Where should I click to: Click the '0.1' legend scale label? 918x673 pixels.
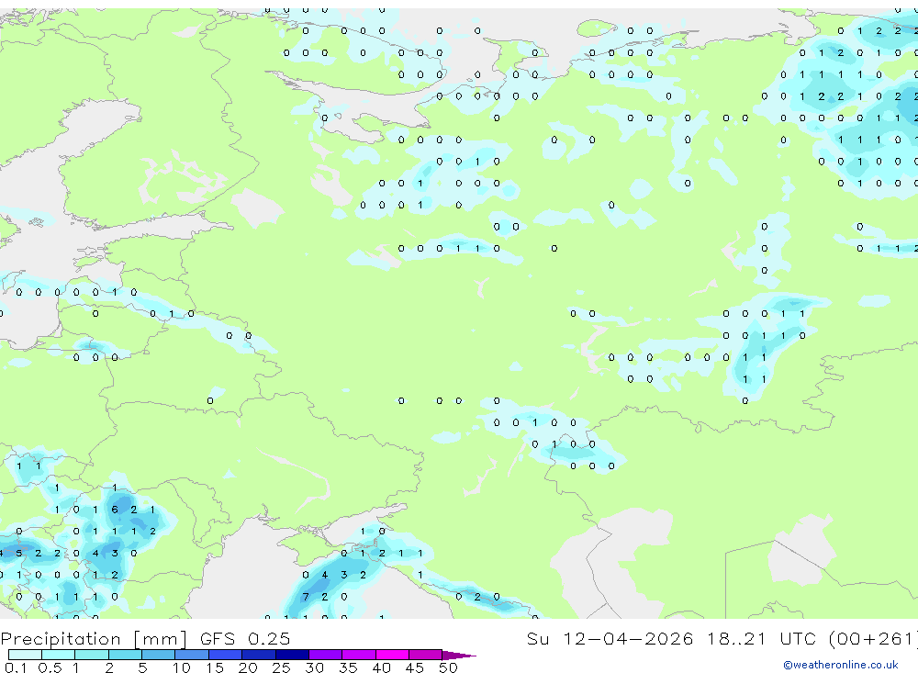(16, 667)
